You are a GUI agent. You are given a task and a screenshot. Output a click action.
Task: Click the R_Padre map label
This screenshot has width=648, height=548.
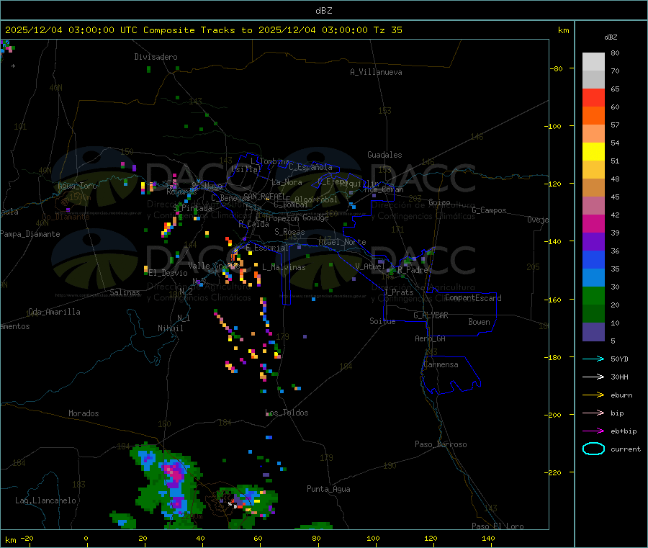413,270
